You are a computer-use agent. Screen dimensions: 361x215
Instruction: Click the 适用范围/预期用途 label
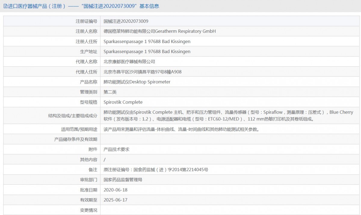coord(79,129)
